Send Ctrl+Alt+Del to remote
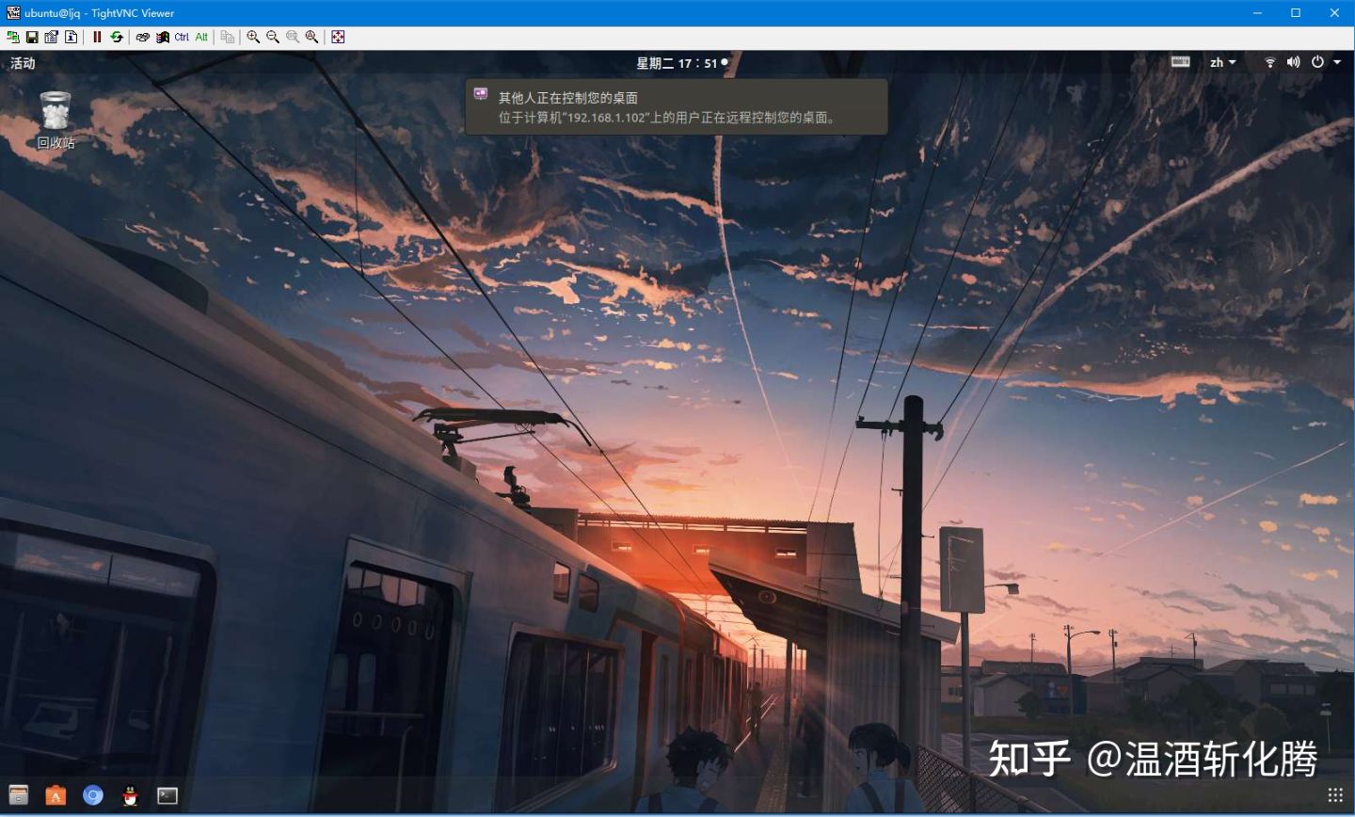The width and height of the screenshot is (1355, 817). (143, 37)
